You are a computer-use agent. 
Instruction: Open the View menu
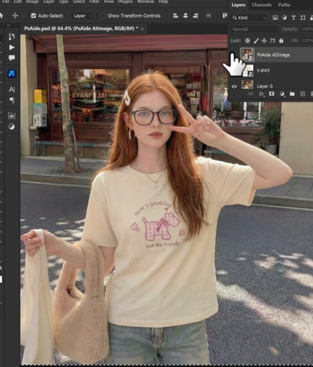tap(109, 1)
